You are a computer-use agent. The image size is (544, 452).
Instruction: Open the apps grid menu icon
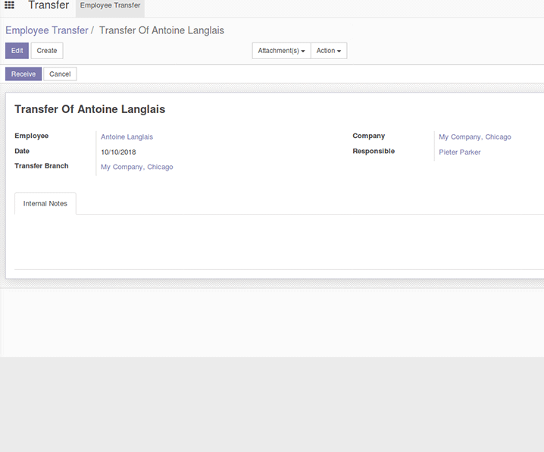click(10, 6)
